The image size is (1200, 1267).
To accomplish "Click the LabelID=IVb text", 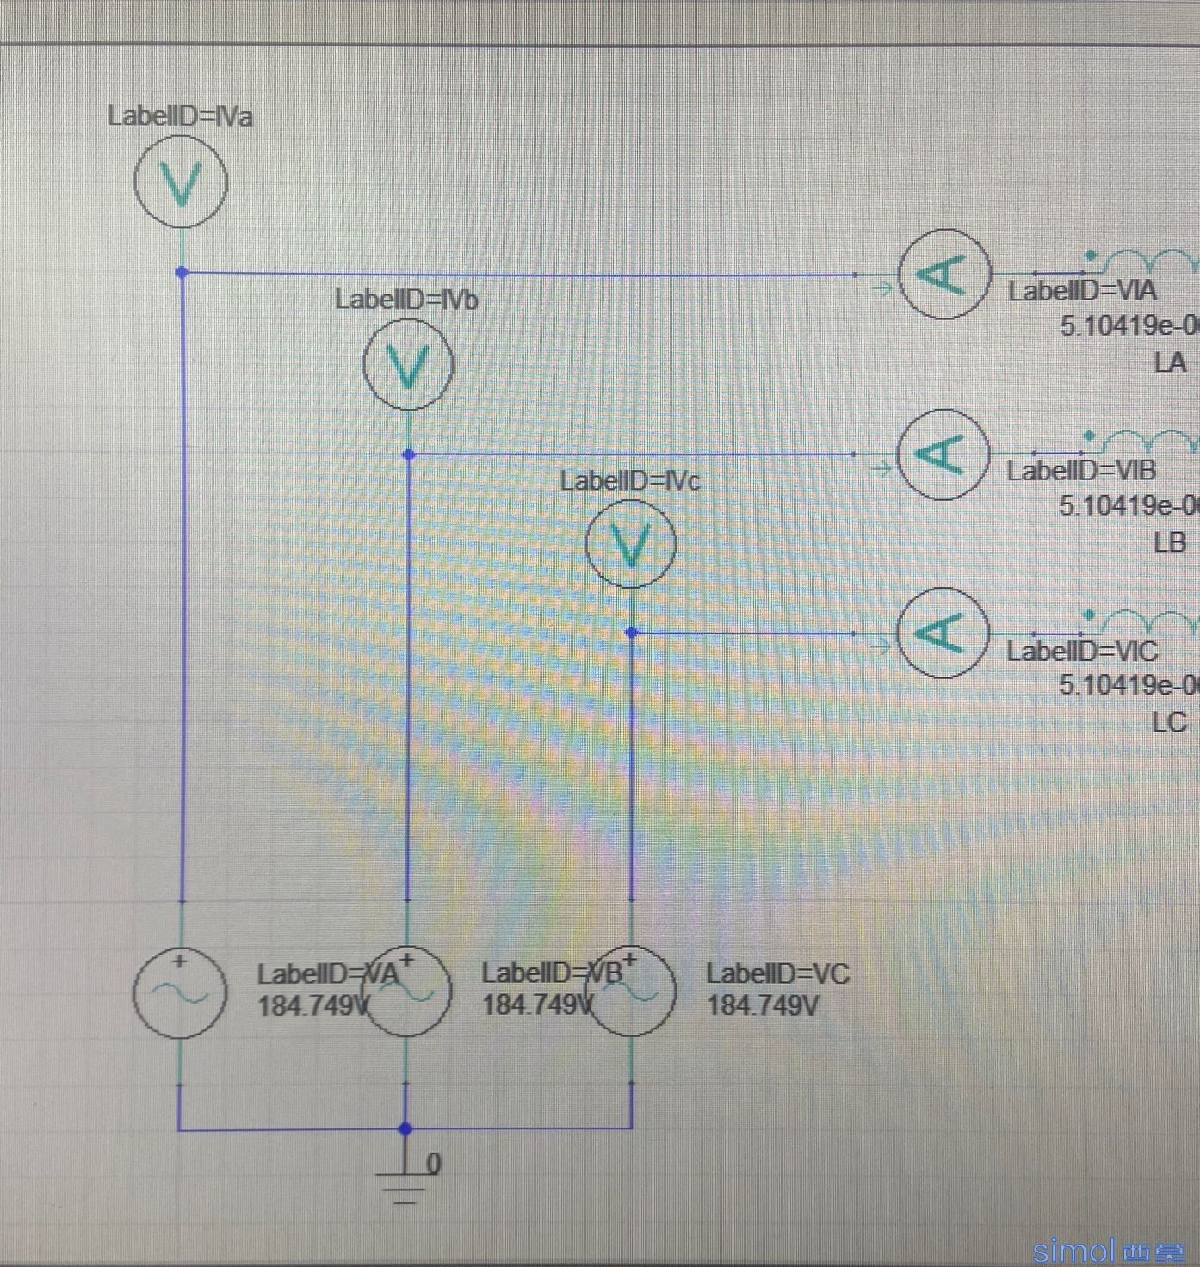I will click(406, 299).
